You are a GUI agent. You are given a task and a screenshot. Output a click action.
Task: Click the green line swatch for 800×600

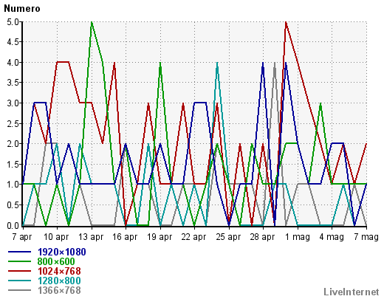click(x=19, y=261)
